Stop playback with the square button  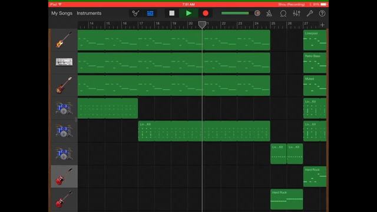(171, 13)
